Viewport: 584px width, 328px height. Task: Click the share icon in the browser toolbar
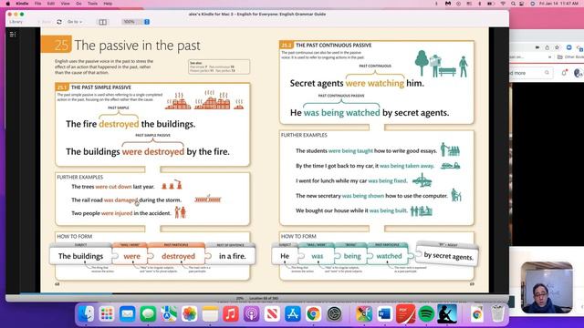[x=547, y=47]
